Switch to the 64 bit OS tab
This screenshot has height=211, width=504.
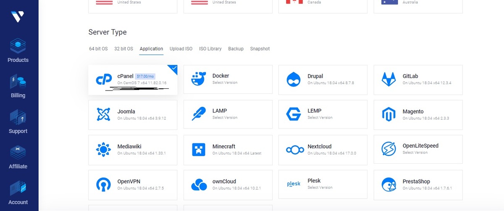98,49
